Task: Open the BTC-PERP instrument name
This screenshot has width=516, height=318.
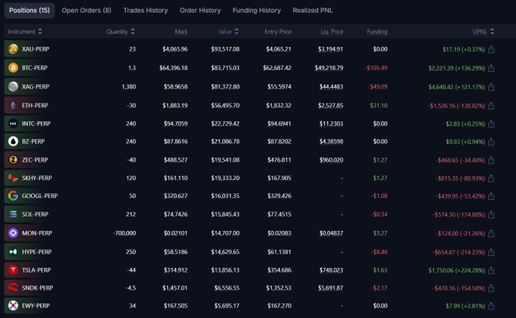Action: pos(35,67)
